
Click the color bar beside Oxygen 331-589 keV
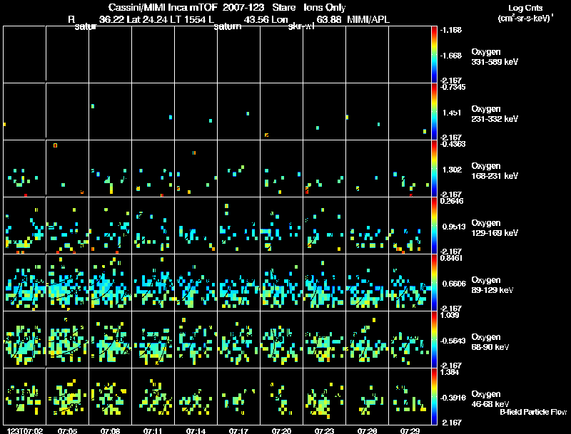coord(435,54)
